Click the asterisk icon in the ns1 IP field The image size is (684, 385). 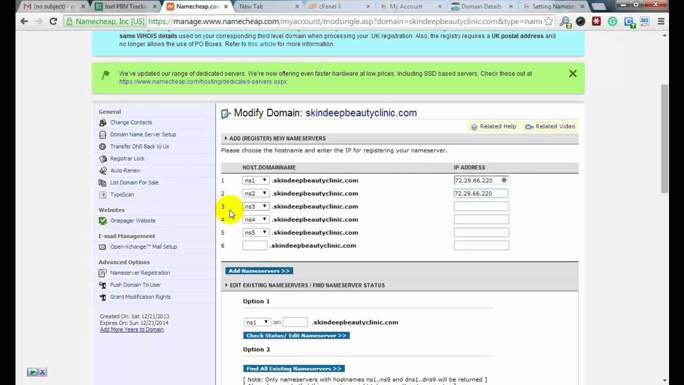point(503,180)
